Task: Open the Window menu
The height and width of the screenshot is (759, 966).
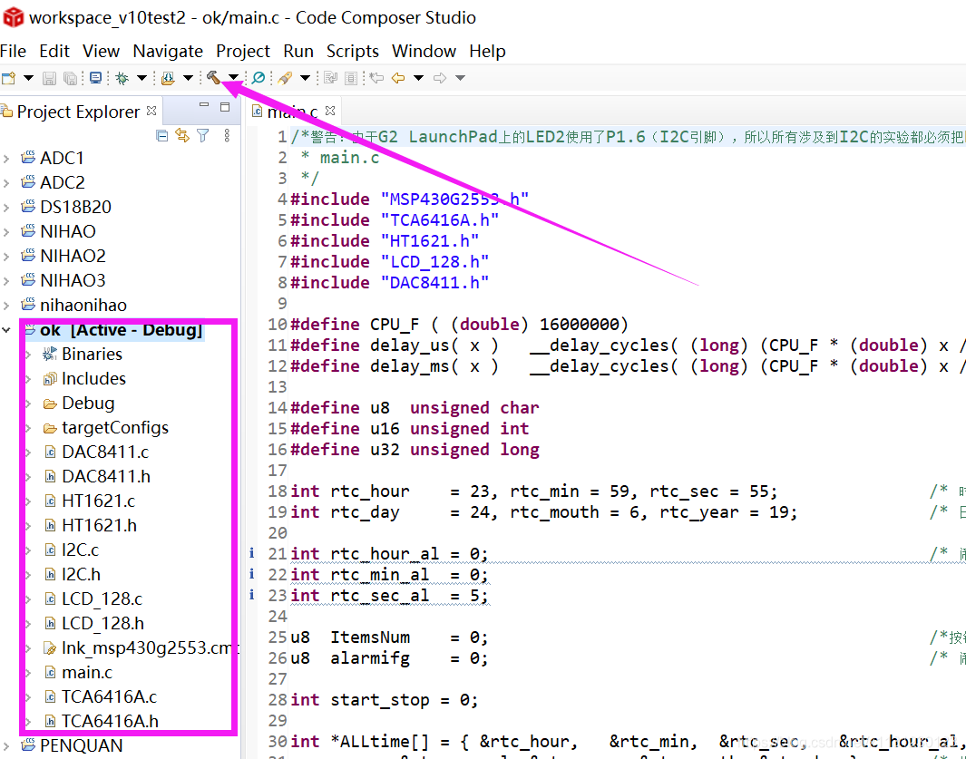Action: click(x=424, y=51)
